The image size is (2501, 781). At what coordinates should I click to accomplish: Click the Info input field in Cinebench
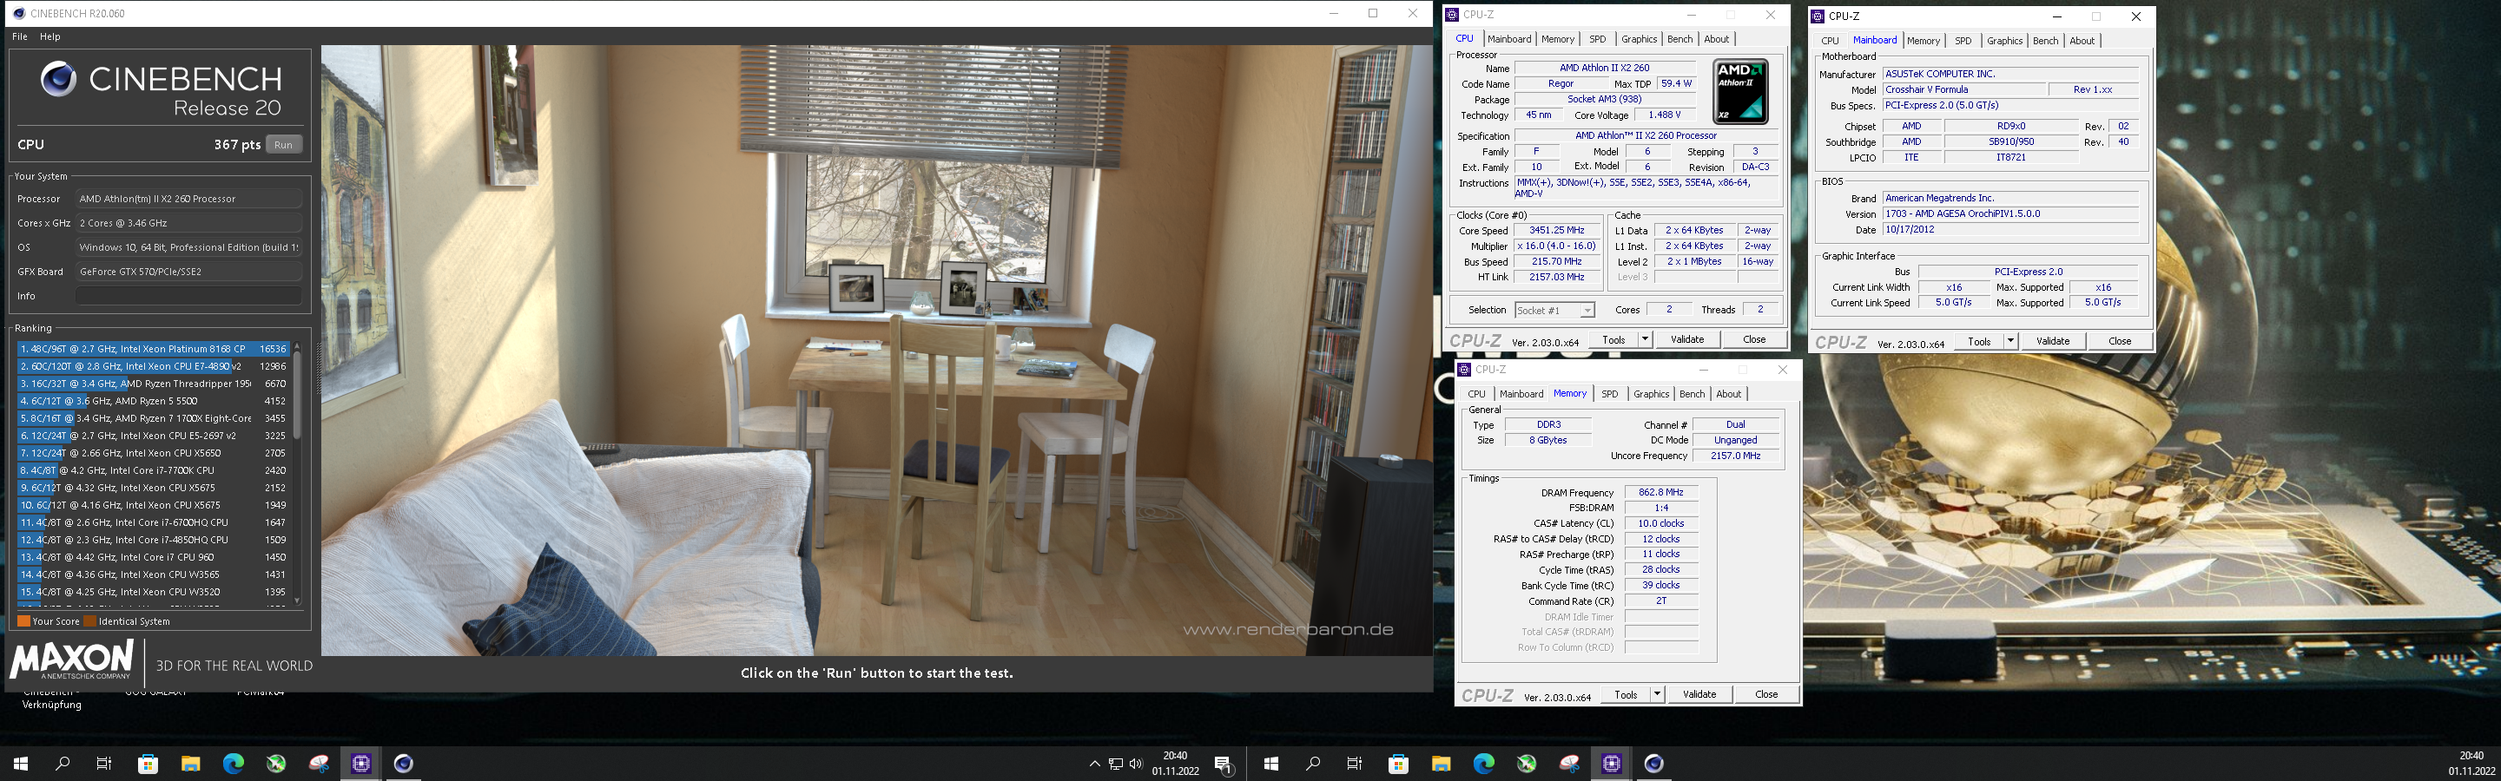(x=188, y=296)
